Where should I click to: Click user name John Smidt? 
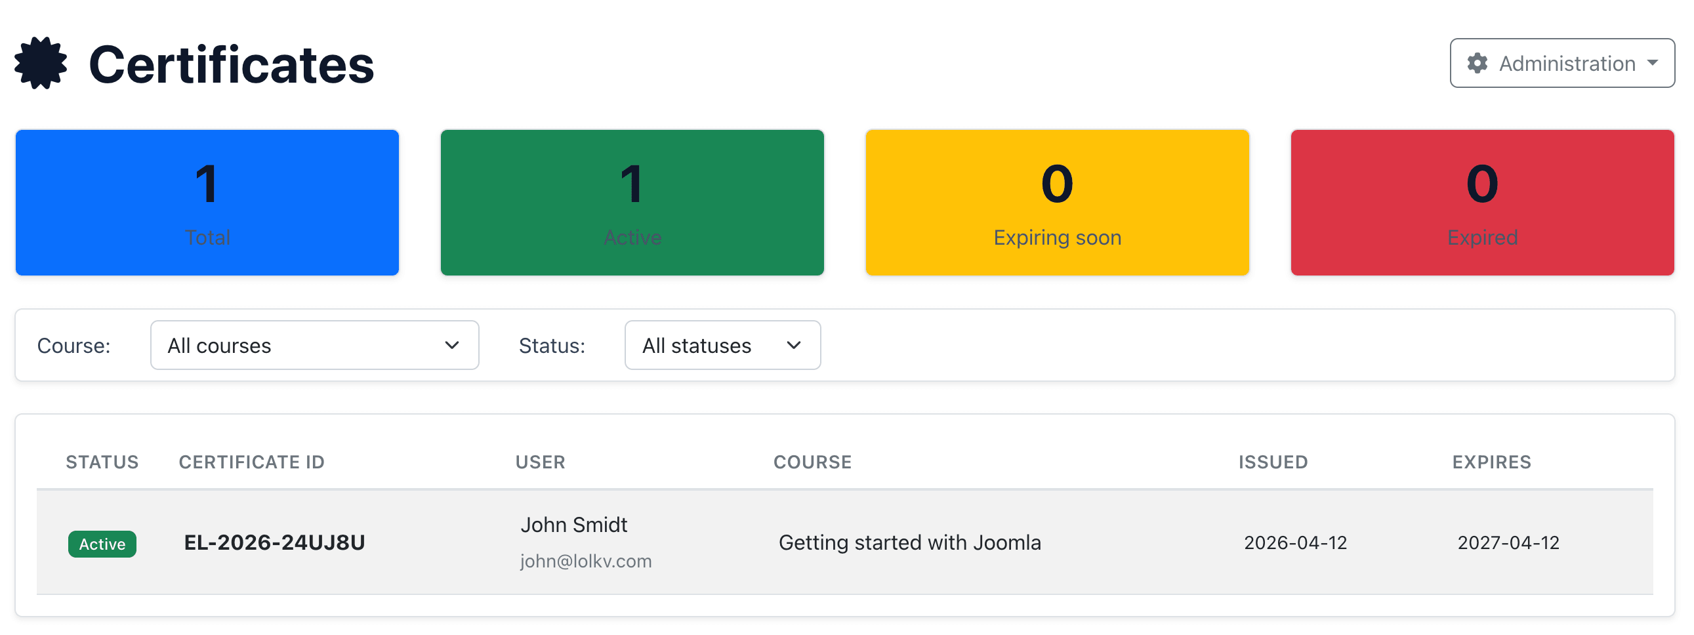573,525
